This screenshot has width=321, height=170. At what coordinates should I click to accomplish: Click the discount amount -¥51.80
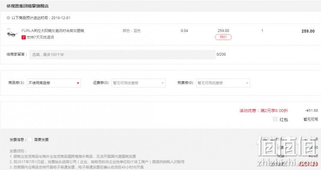click(312, 110)
